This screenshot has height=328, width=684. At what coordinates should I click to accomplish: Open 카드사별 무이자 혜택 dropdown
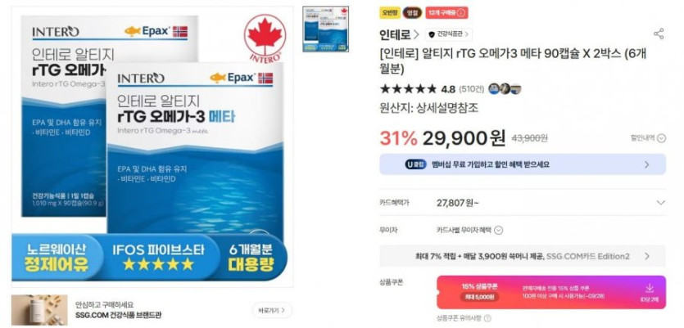click(469, 230)
